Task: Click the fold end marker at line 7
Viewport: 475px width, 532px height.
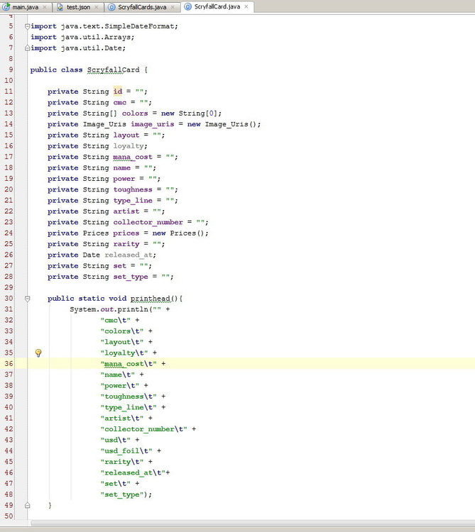Action: pyautogui.click(x=27, y=48)
